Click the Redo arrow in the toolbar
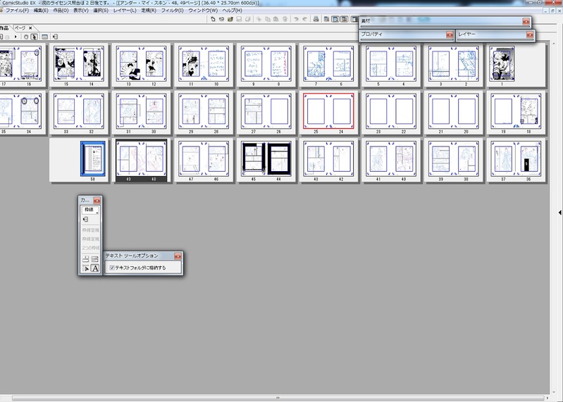Screen dimensions: 563x402 pyautogui.click(x=305, y=19)
